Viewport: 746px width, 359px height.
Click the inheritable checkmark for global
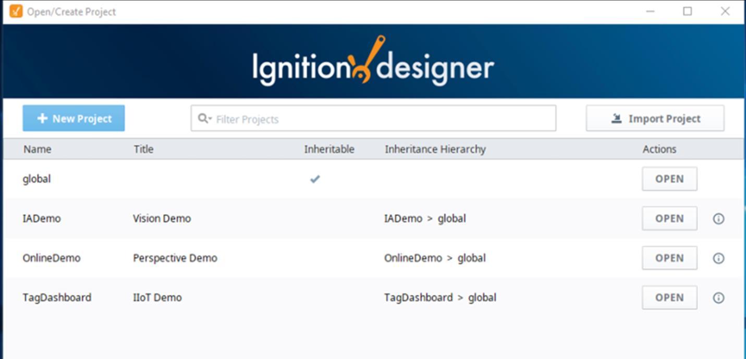coord(315,179)
